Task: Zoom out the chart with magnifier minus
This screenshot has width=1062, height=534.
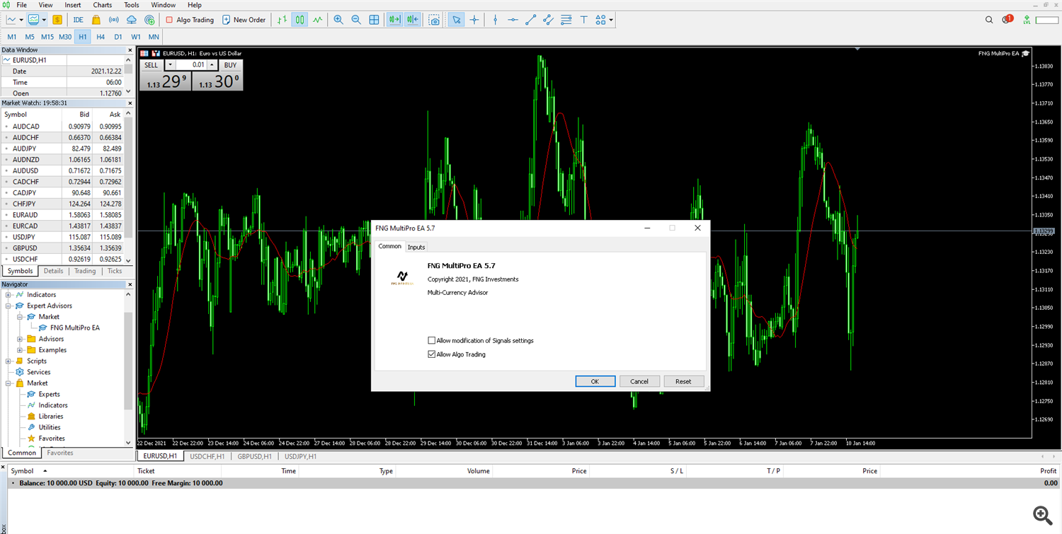Action: point(356,20)
